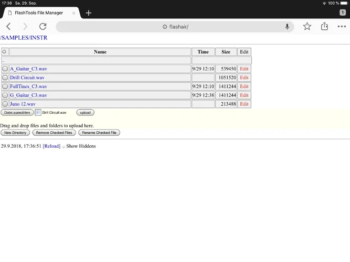Click the battery indicator in status bar

pos(344,3)
